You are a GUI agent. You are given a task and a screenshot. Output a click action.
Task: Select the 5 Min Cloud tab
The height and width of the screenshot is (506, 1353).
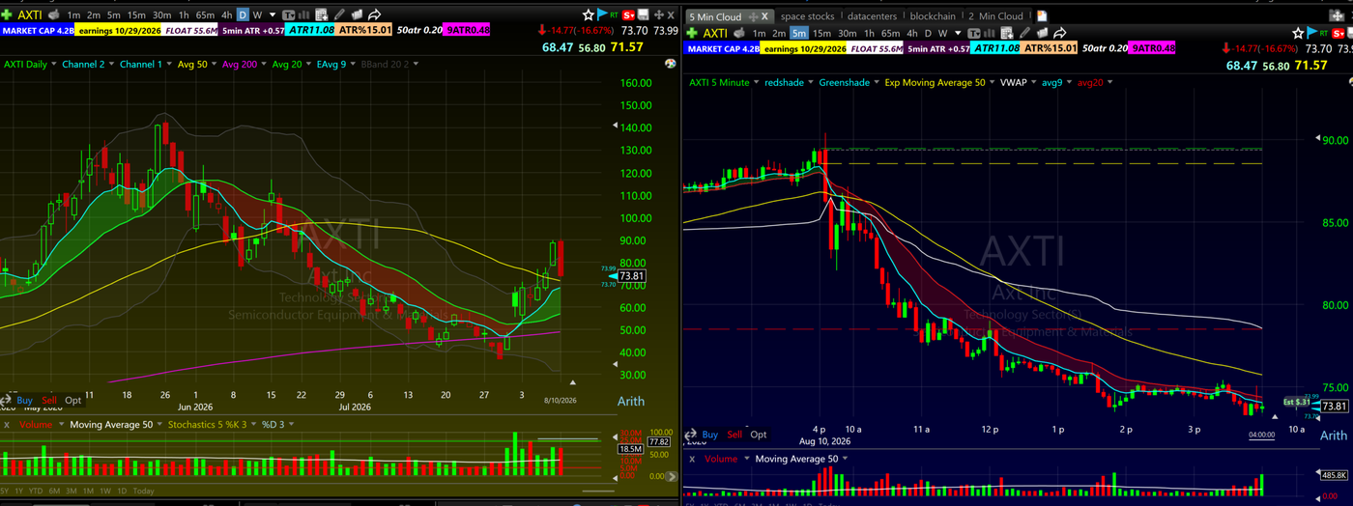[x=715, y=16]
